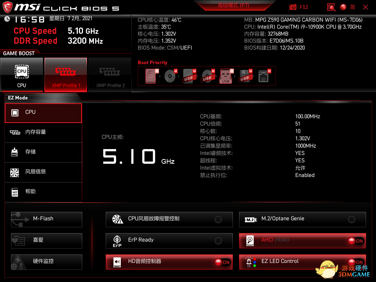Click the MB: MPG Z590 GAMING CARBON WIFI line
376x282 pixels.
click(303, 20)
